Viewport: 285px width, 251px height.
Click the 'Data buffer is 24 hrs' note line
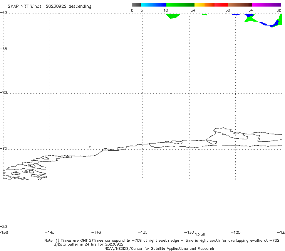(x=89, y=244)
